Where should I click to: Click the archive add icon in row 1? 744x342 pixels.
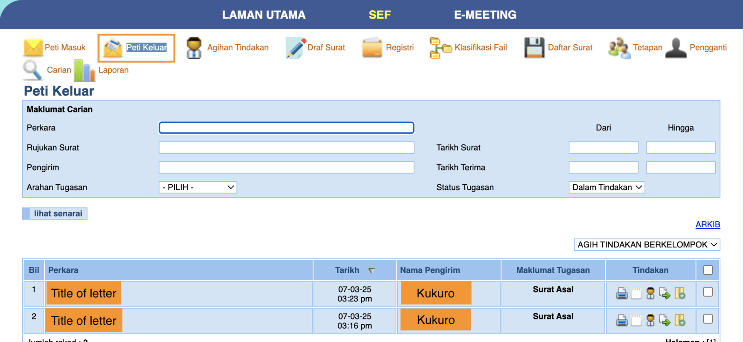click(680, 293)
